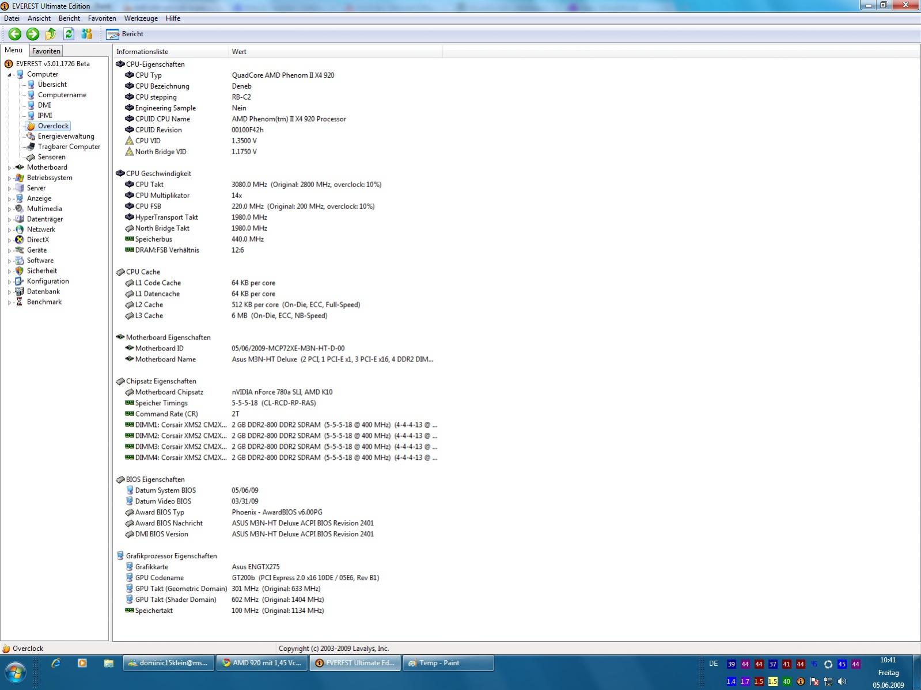Image resolution: width=921 pixels, height=690 pixels.
Task: Click the green Back arrow toolbar icon
Action: point(14,34)
